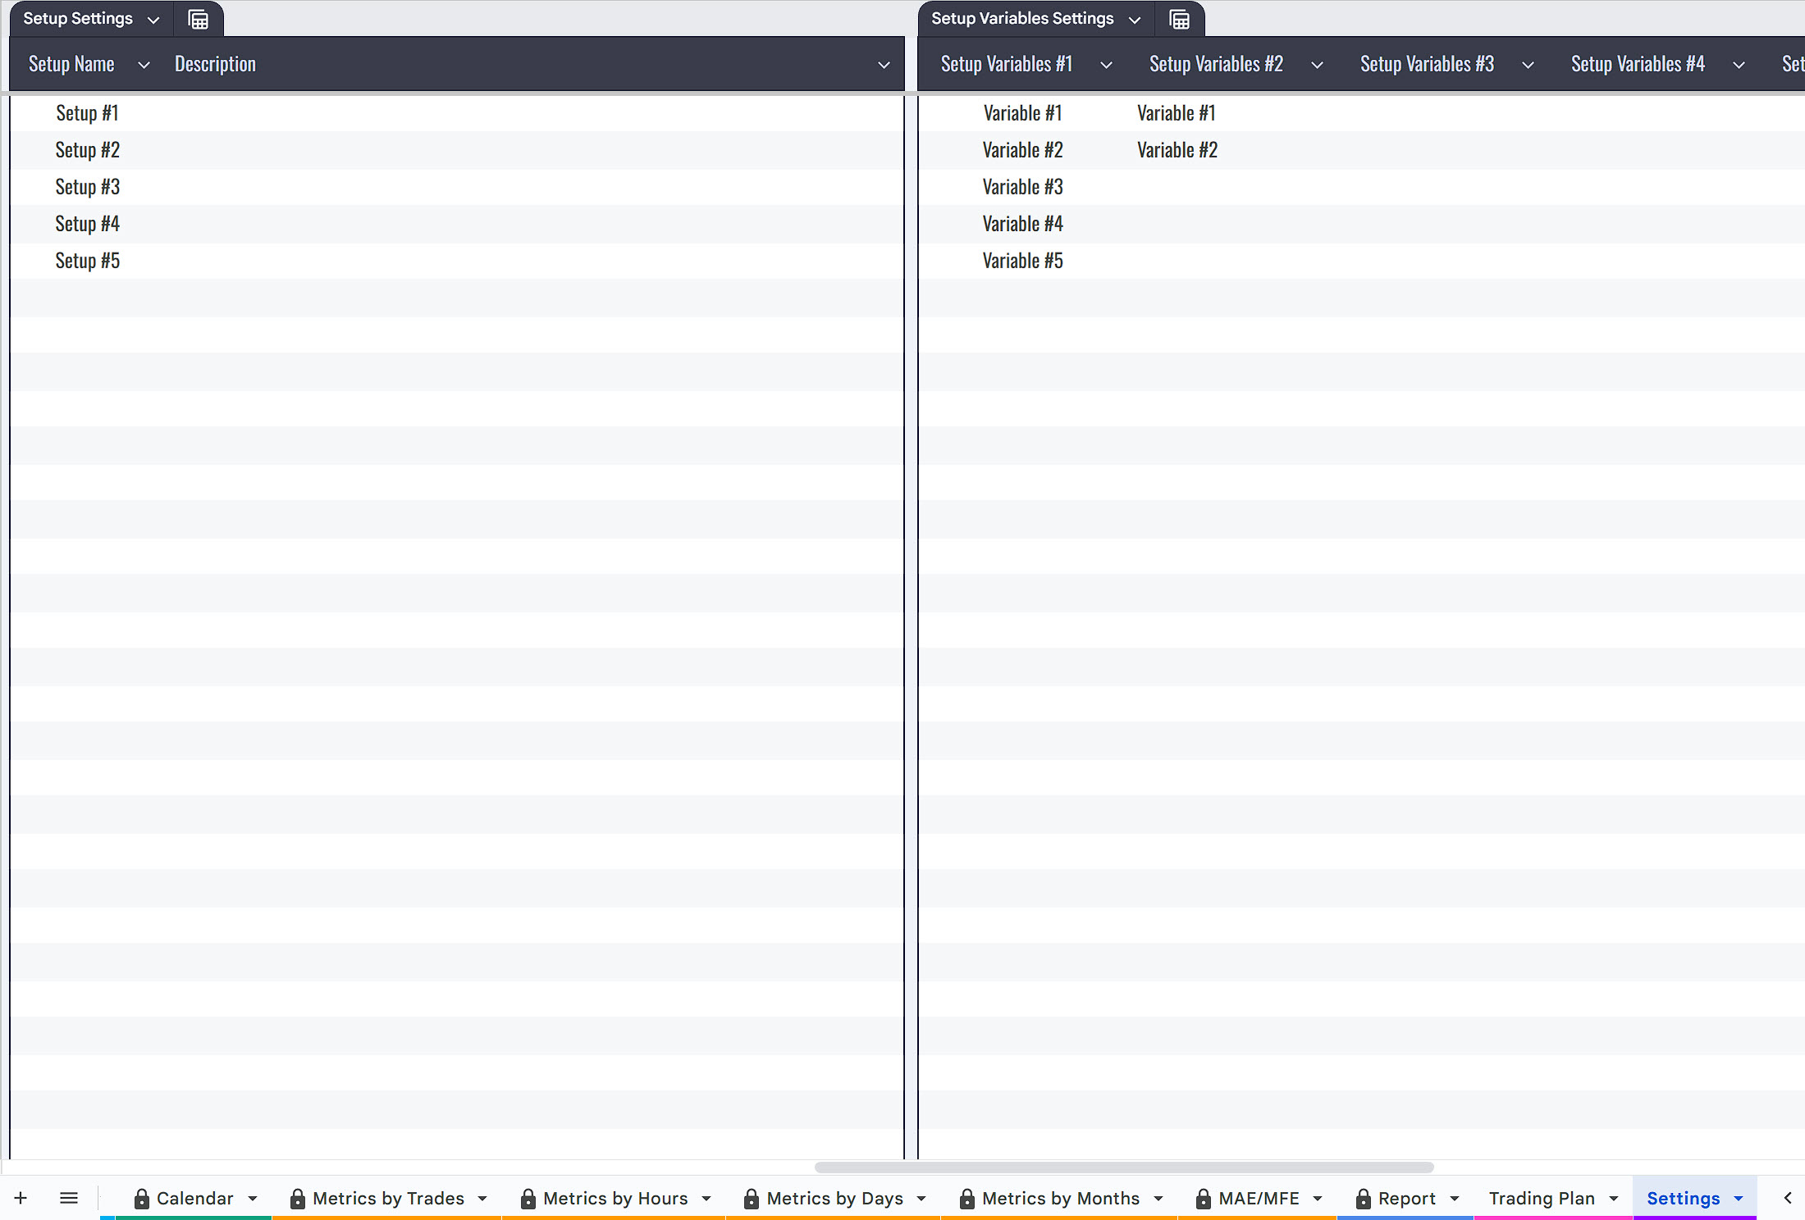This screenshot has width=1805, height=1220.
Task: Open the all sheets list icon
Action: (x=69, y=1198)
